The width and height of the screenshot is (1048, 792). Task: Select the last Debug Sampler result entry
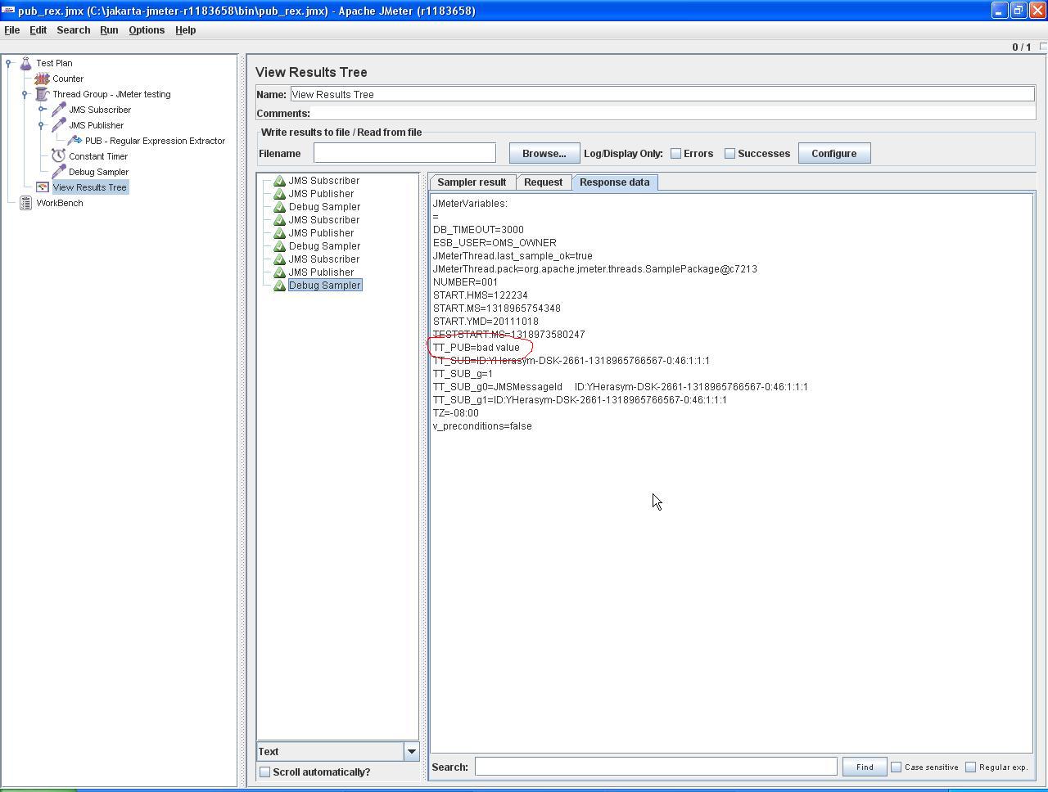[324, 285]
